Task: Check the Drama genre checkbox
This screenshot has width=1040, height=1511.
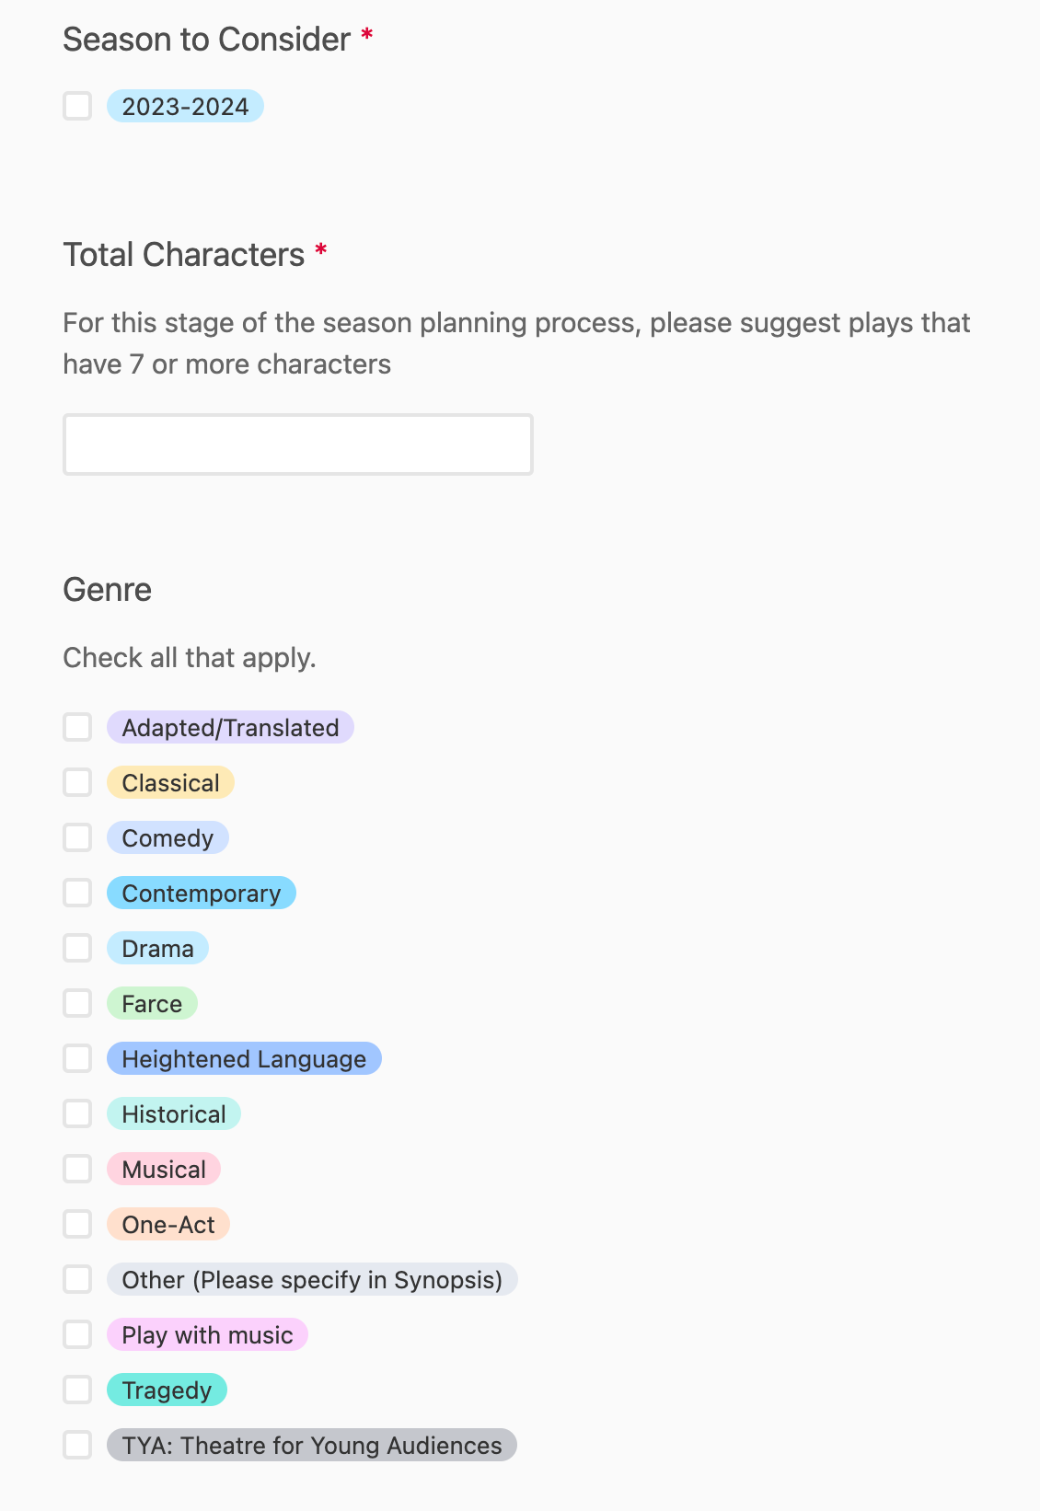Action: tap(77, 948)
